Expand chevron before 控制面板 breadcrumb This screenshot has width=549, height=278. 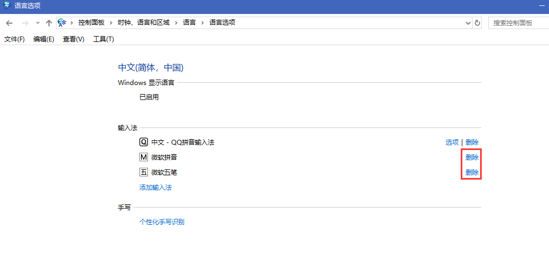(x=72, y=23)
